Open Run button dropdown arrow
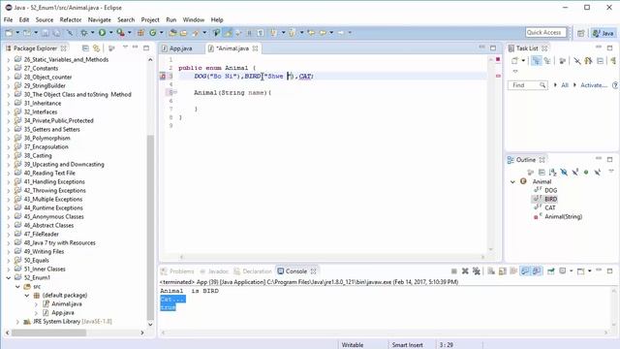This screenshot has width=620, height=349. (x=110, y=32)
